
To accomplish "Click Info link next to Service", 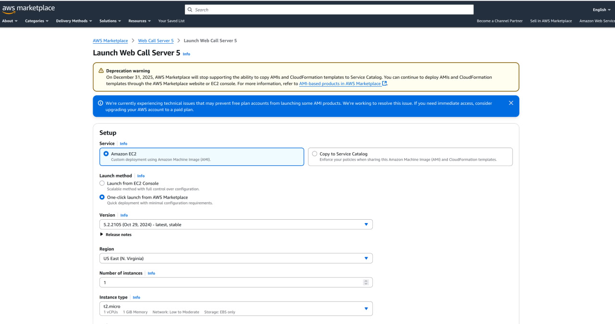I will coord(123,144).
